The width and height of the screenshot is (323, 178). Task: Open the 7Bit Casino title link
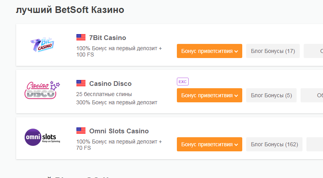tap(108, 38)
